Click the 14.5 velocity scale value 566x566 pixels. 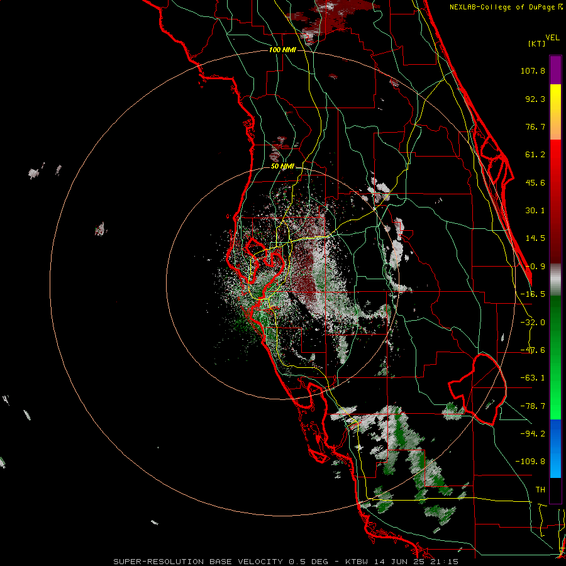click(535, 238)
